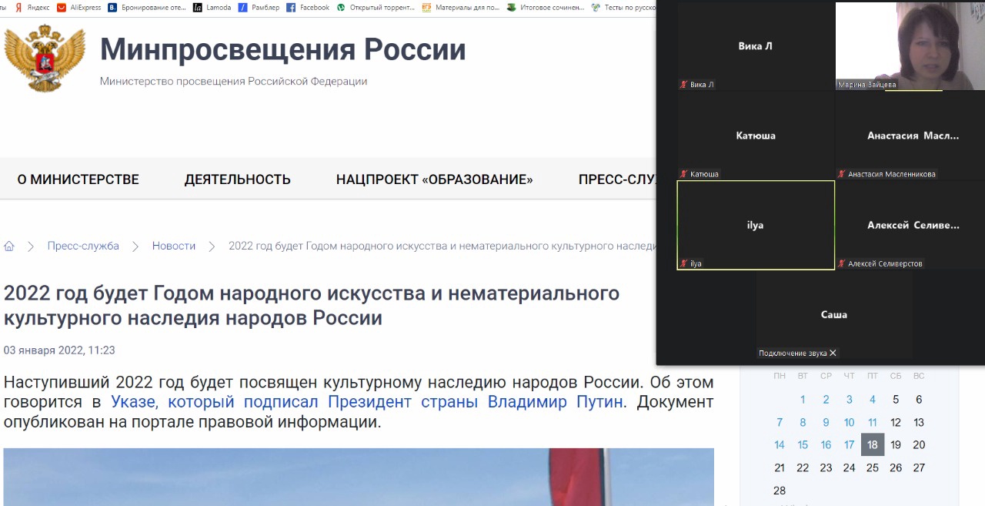This screenshot has height=506, width=985.
Task: Go to Пресс-служба breadcrumb link
Action: (x=83, y=246)
